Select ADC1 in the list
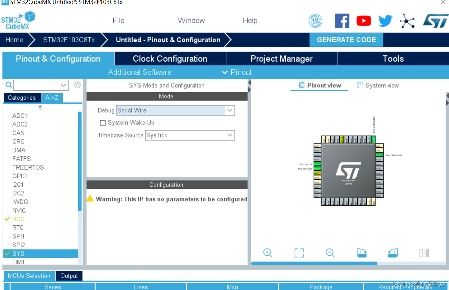This screenshot has height=290, width=449. pos(20,116)
